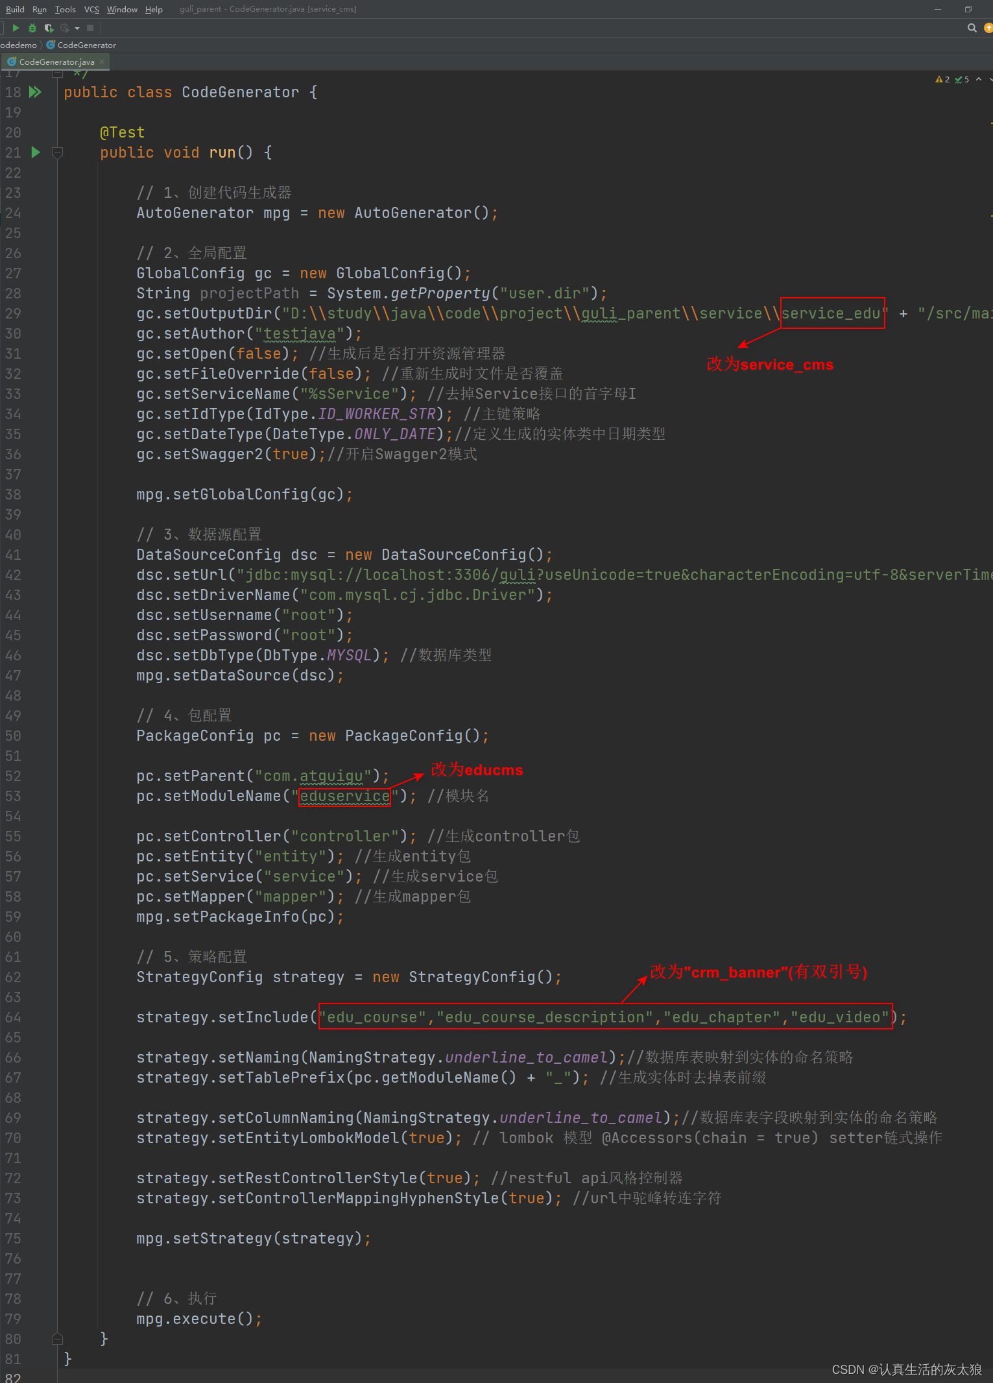
Task: Click the @Test annotation on line 20
Action: pyautogui.click(x=123, y=132)
